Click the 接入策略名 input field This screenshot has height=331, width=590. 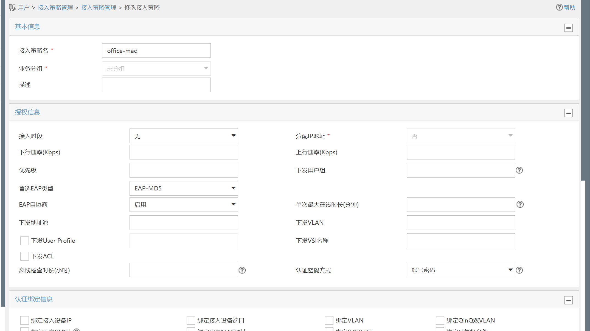(156, 51)
